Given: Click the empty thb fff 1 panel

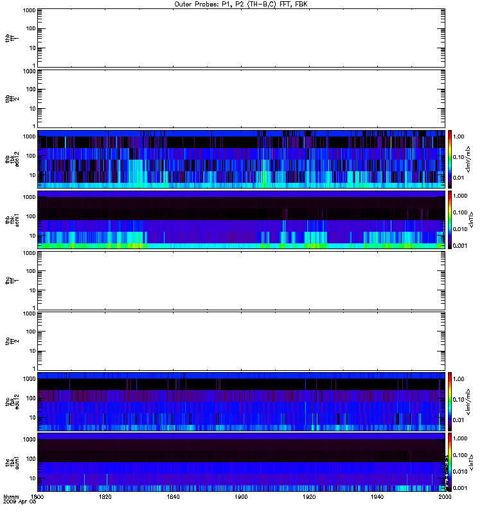Looking at the screenshot, I should pyautogui.click(x=241, y=38).
